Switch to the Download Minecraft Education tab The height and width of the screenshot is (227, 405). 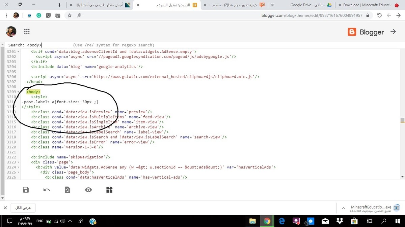[370, 5]
